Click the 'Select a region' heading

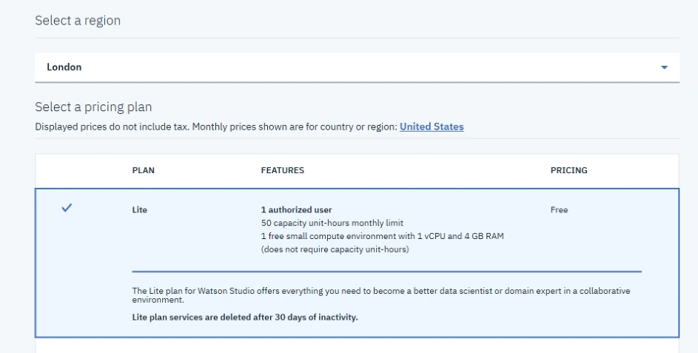tap(78, 21)
